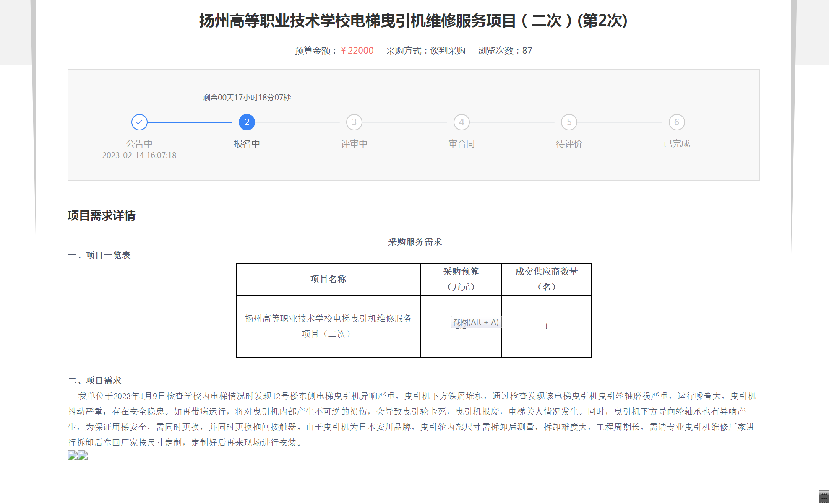The width and height of the screenshot is (829, 503).
Task: Click step 5 circle for 待评价
Action: [x=569, y=122]
